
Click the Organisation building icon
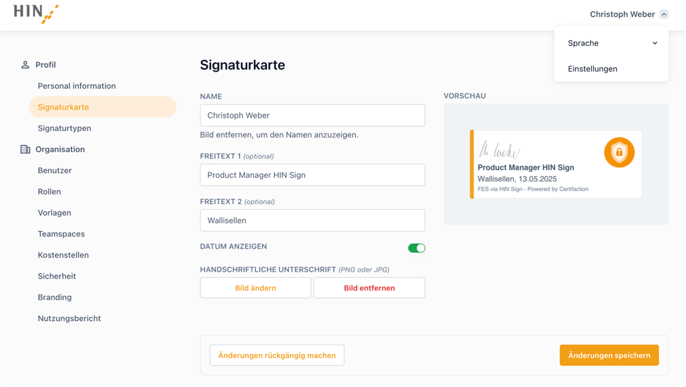(x=25, y=149)
